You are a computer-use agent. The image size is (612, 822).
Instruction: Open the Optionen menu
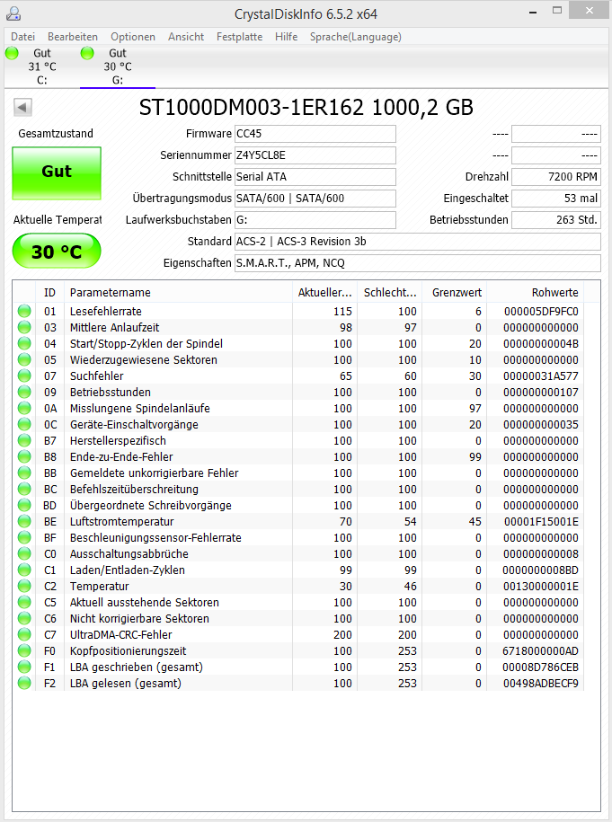[133, 37]
